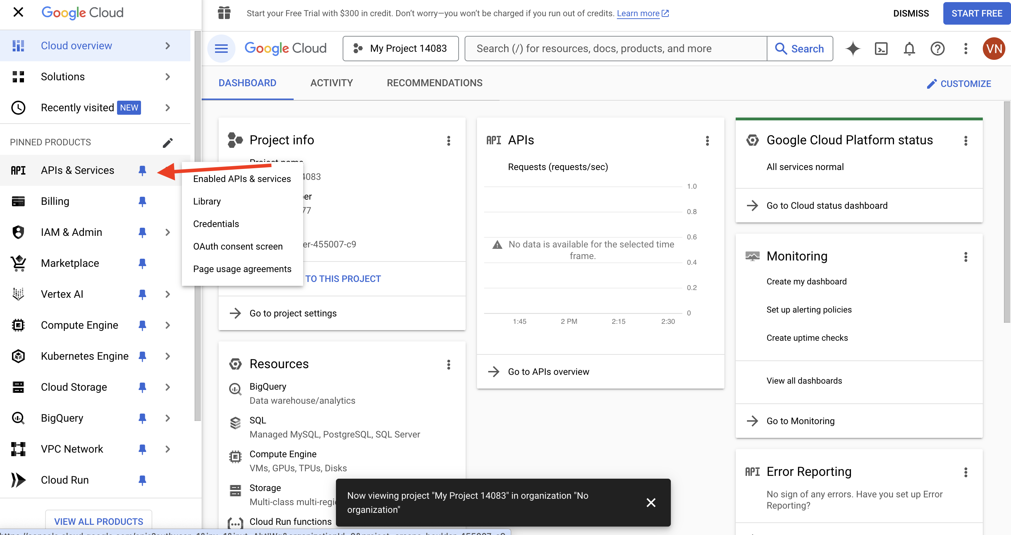Open Monitoring card three-dot menu
Screen dimensions: 1011x535
click(966, 257)
